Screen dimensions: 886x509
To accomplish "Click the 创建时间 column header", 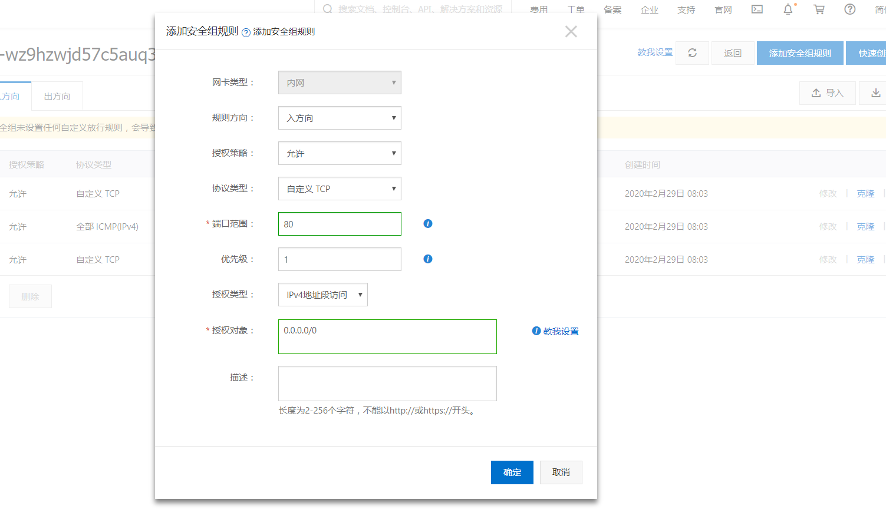I will pyautogui.click(x=643, y=165).
